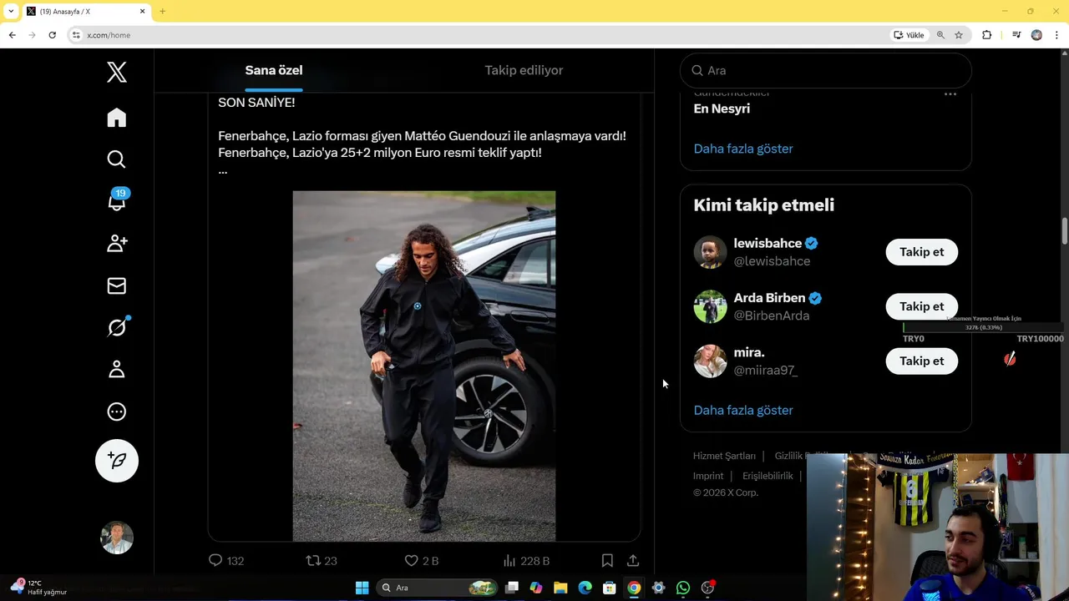Open the follow-people icon in sidebar
The width and height of the screenshot is (1069, 601).
[x=117, y=243]
